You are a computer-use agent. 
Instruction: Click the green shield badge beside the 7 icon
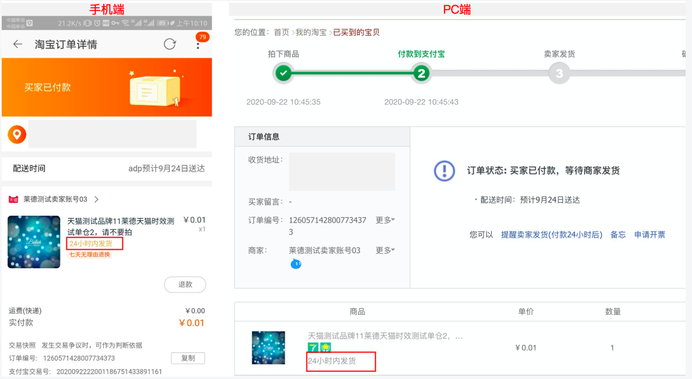[x=325, y=348]
